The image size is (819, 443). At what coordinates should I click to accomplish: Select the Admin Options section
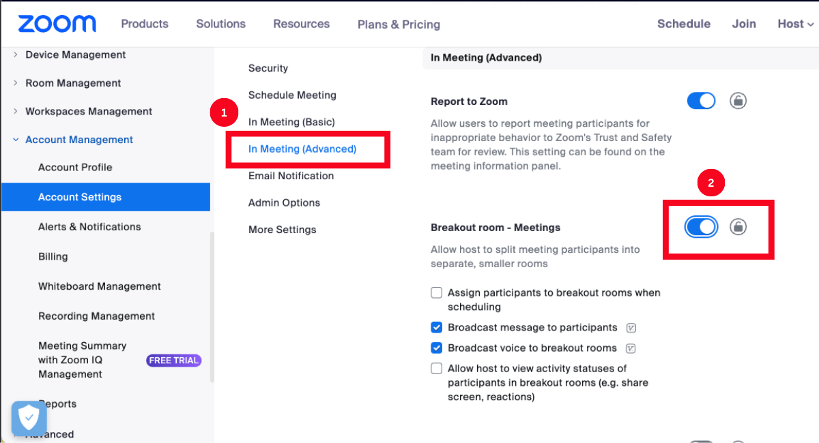click(x=284, y=203)
